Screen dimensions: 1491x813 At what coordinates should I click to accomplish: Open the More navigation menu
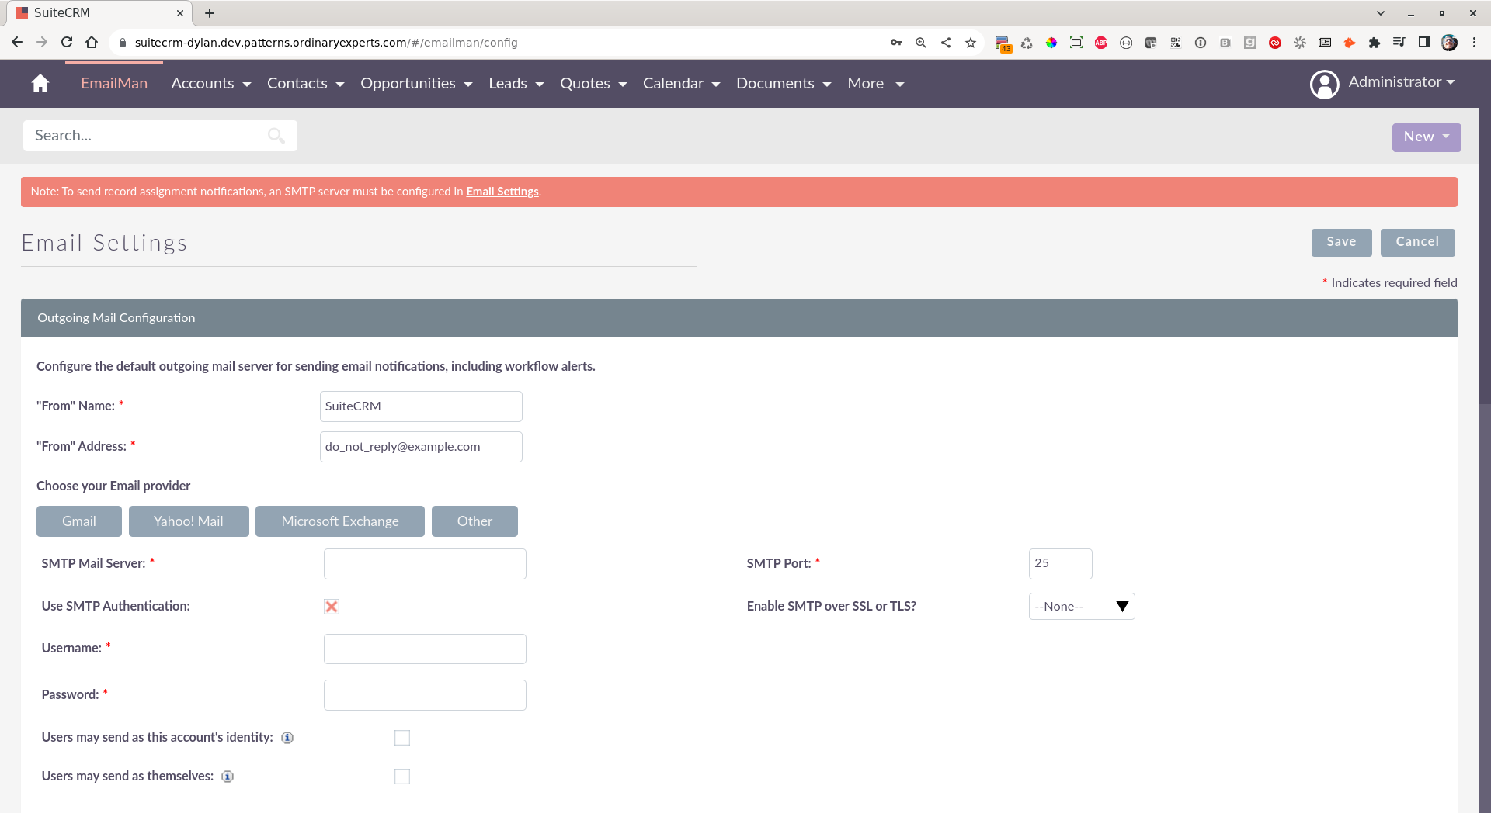(x=876, y=84)
